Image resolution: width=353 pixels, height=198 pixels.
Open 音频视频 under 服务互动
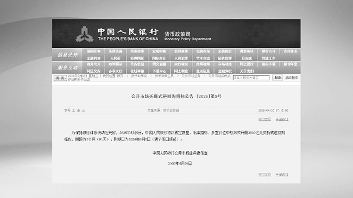pos(203,64)
